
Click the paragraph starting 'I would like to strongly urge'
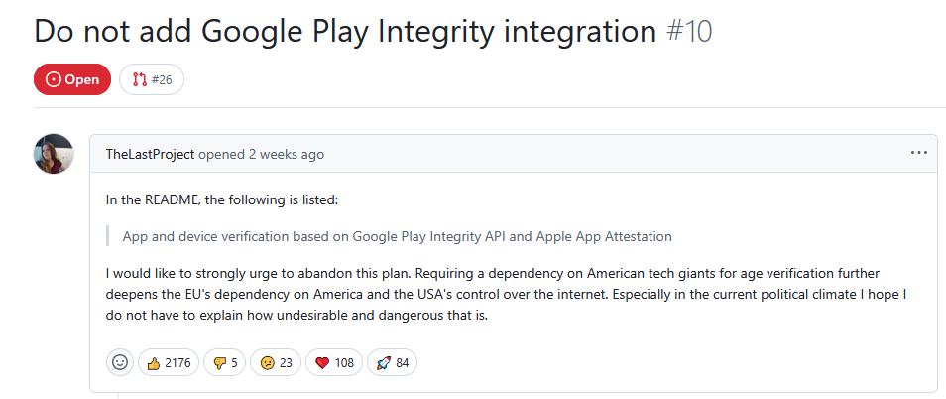tap(506, 295)
